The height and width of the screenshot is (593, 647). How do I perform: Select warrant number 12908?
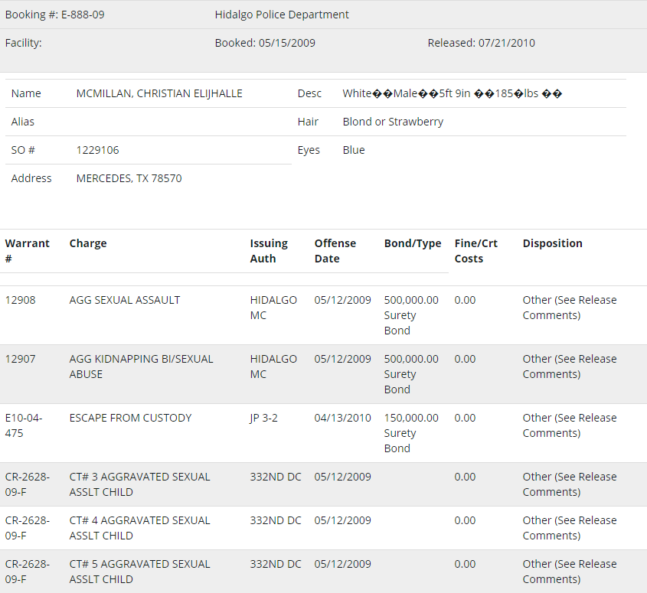(20, 300)
